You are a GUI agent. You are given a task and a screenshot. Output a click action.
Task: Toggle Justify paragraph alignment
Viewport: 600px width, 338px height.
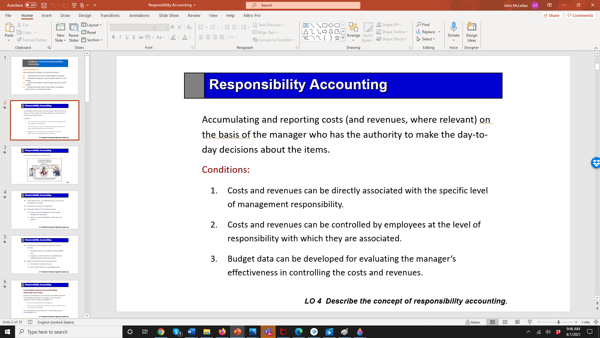coord(222,37)
